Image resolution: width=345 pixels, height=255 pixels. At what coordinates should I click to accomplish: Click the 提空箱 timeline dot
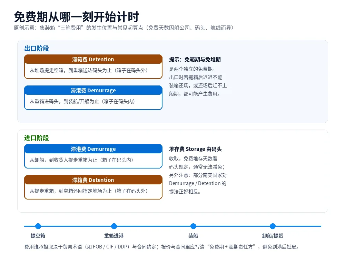point(38,226)
